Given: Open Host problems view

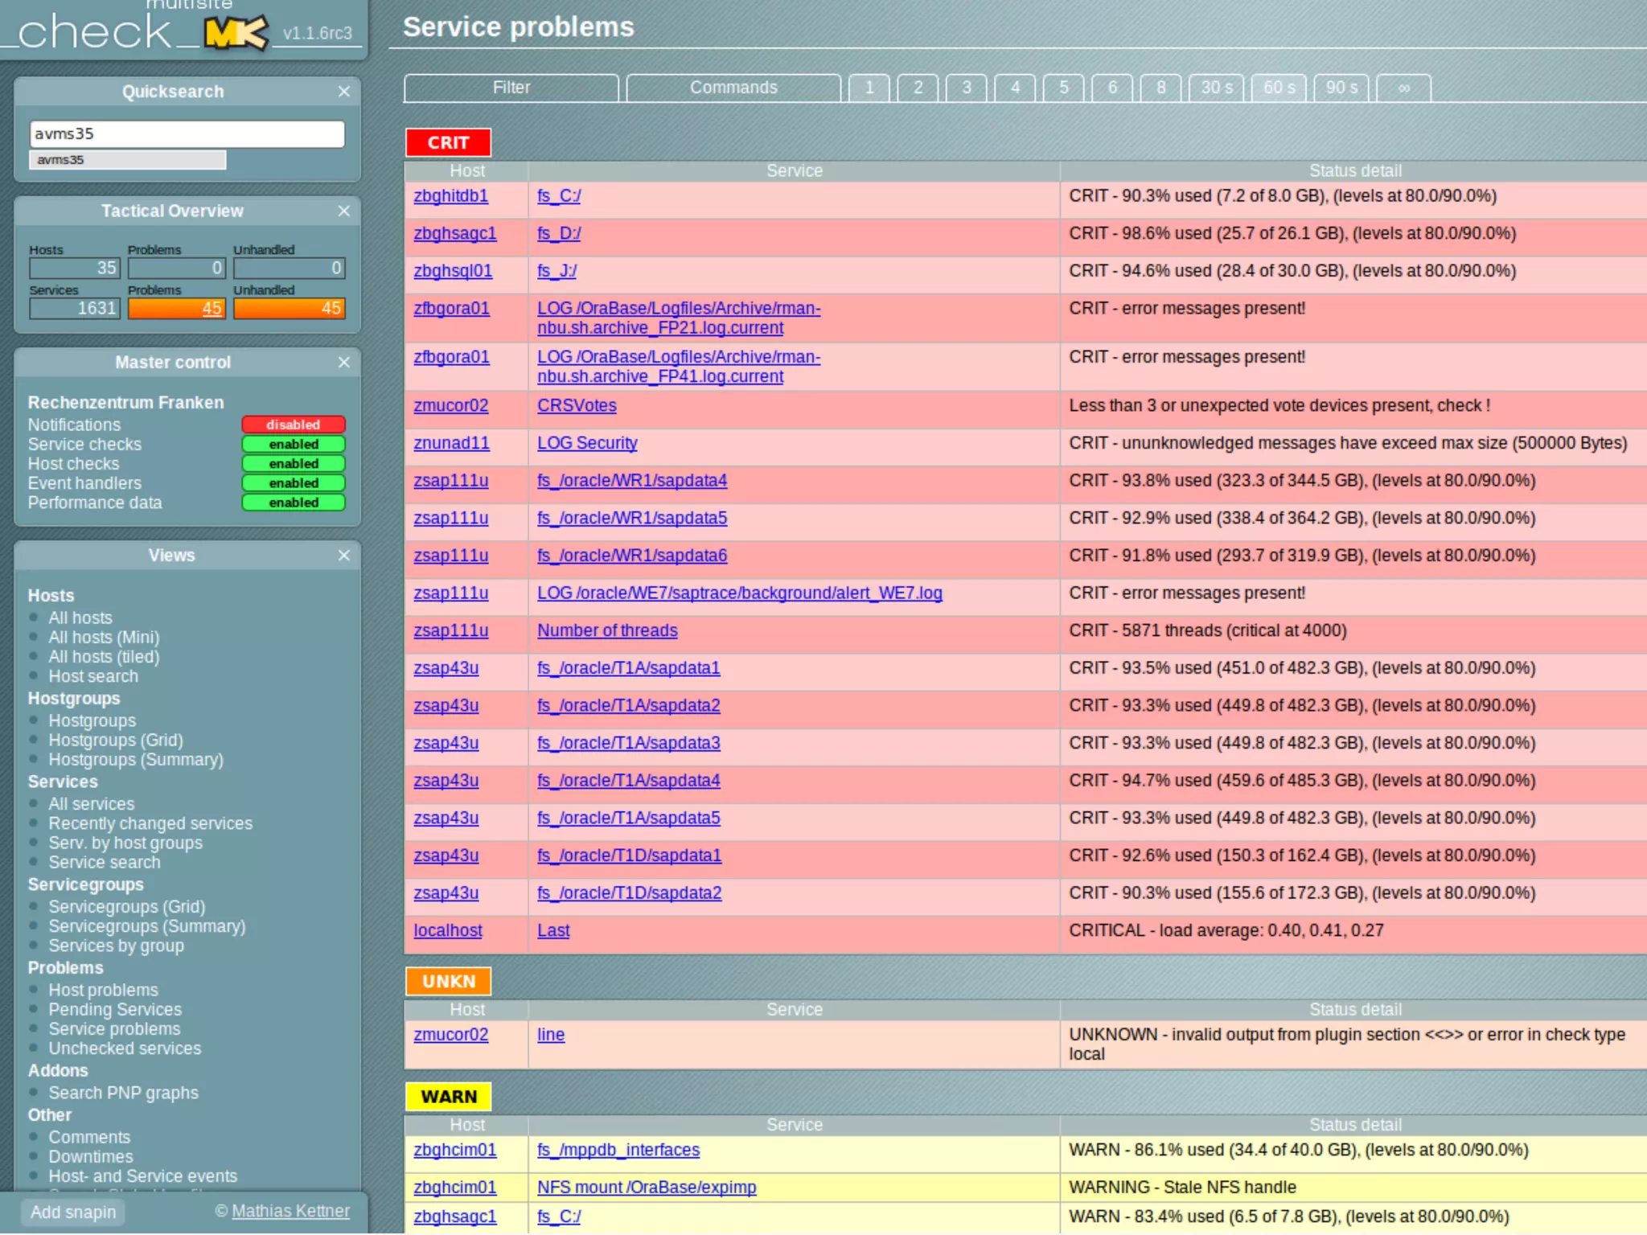Looking at the screenshot, I should point(103,991).
